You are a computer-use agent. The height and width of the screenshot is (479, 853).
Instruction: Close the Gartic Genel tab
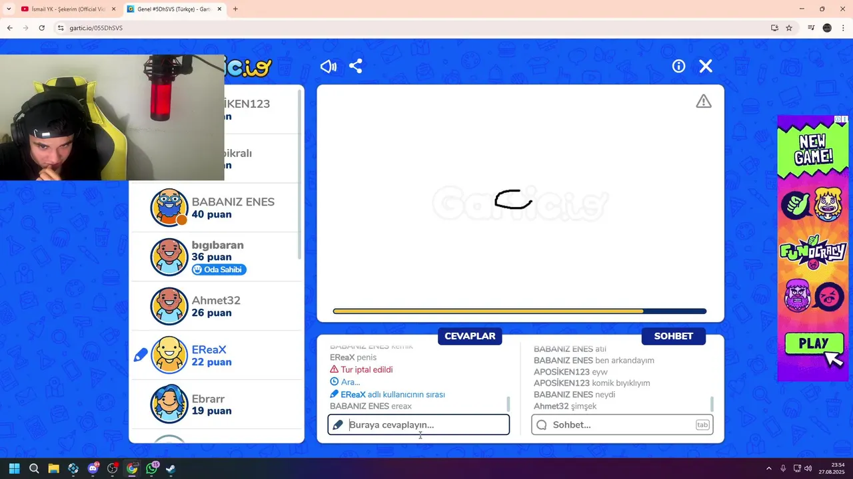tap(220, 9)
